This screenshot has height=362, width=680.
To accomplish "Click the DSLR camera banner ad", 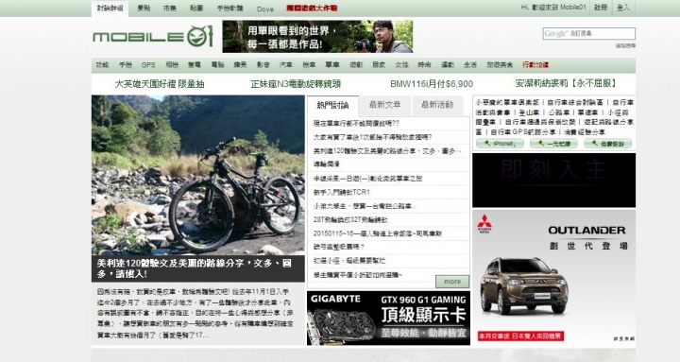I will click(x=317, y=37).
